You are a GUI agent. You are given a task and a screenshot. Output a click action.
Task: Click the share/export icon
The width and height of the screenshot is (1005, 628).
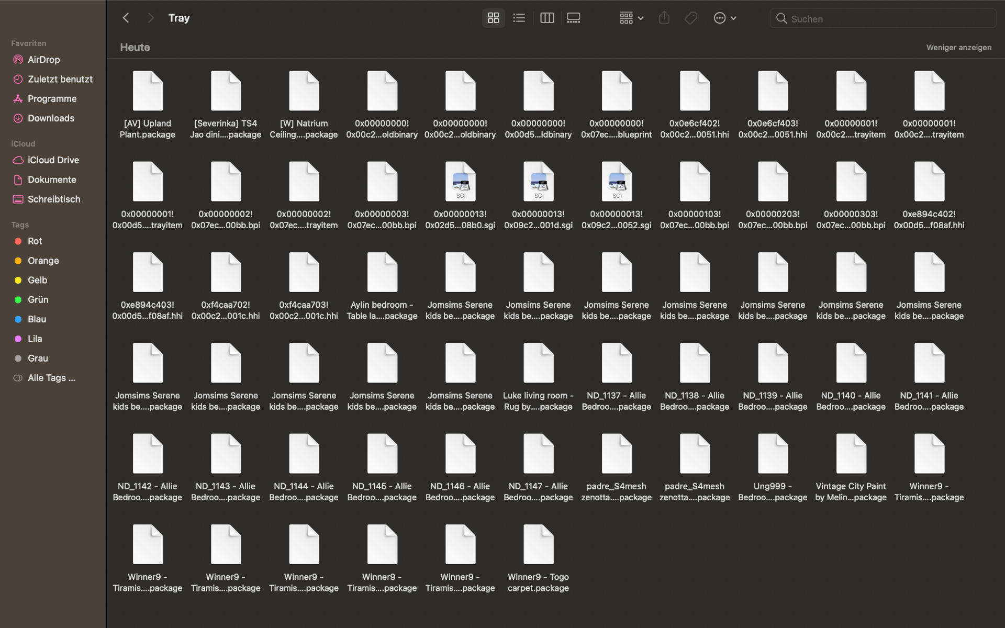664,18
